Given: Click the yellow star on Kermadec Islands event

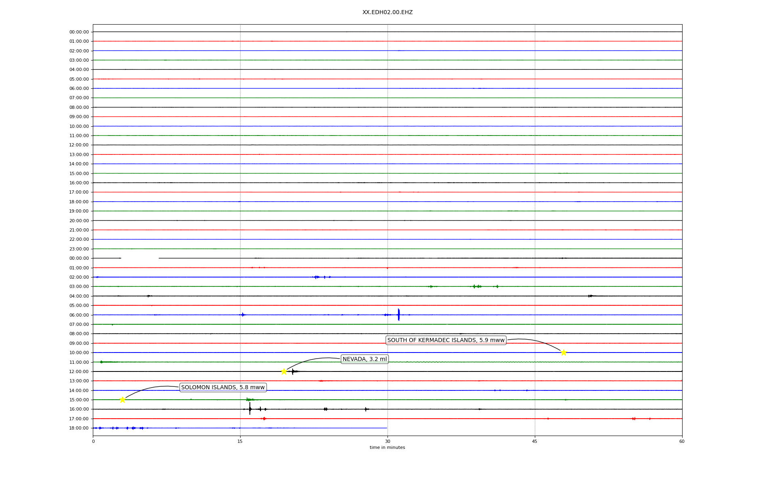Looking at the screenshot, I should [563, 353].
